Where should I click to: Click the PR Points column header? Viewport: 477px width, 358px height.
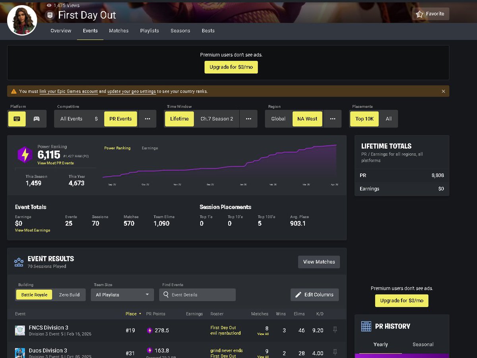click(x=155, y=314)
